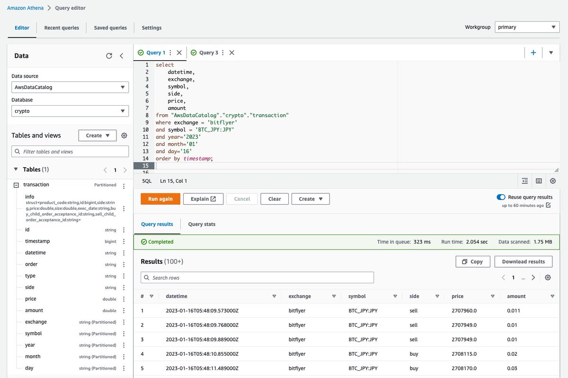Switch to Recent queries tab

[62, 28]
